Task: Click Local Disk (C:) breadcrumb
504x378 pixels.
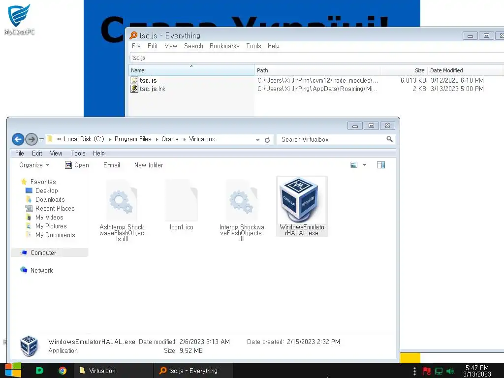Action: coord(84,139)
